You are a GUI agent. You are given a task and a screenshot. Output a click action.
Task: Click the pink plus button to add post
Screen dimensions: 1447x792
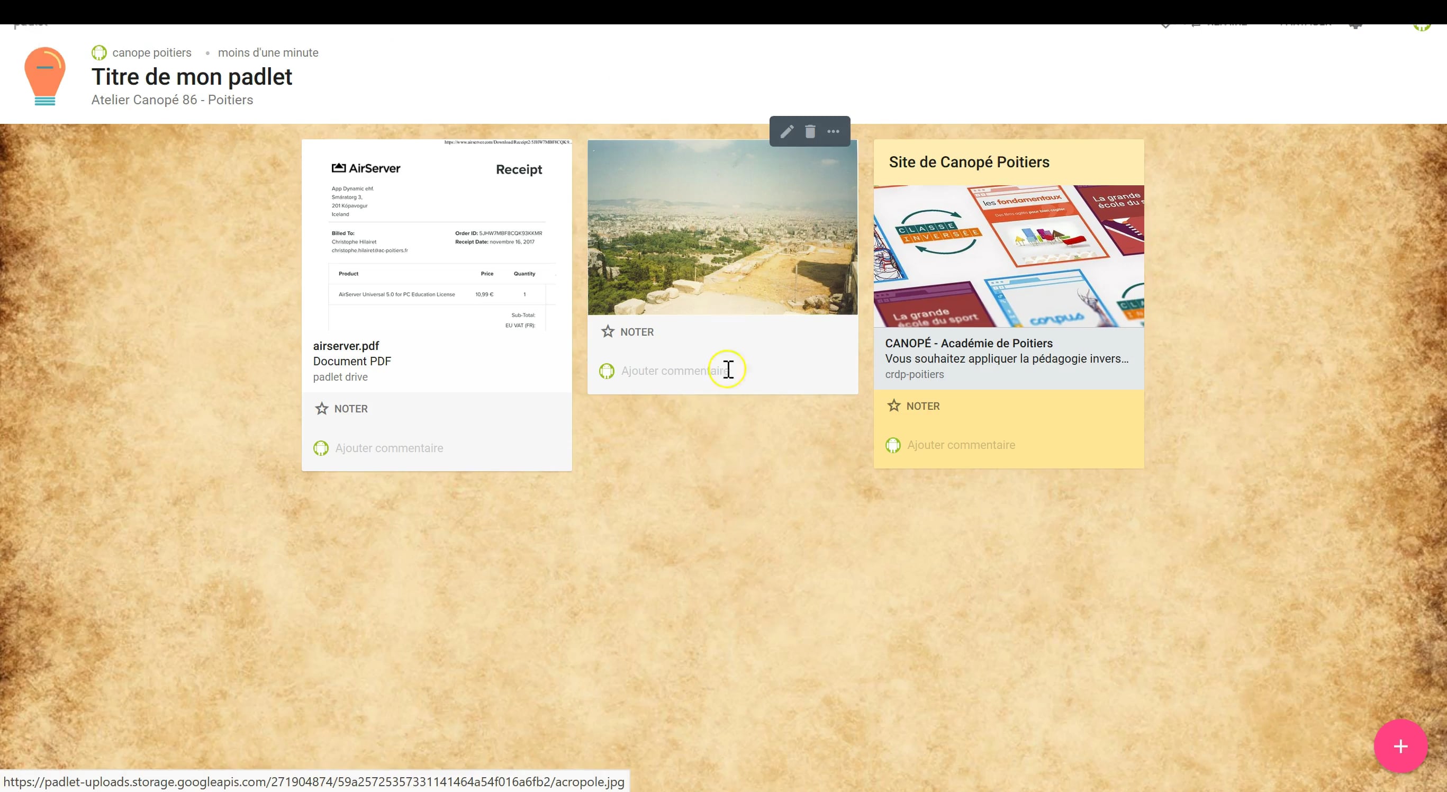(x=1400, y=746)
